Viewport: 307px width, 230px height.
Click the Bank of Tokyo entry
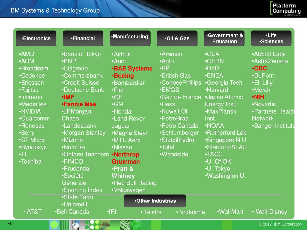pyautogui.click(x=81, y=54)
